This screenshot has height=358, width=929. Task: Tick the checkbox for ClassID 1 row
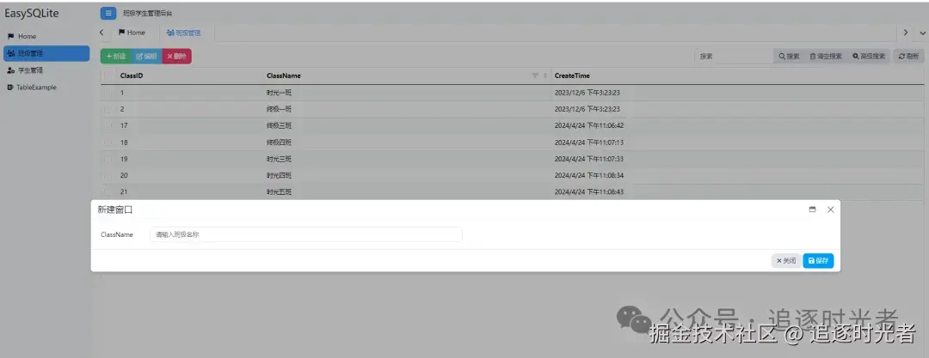pyautogui.click(x=108, y=93)
